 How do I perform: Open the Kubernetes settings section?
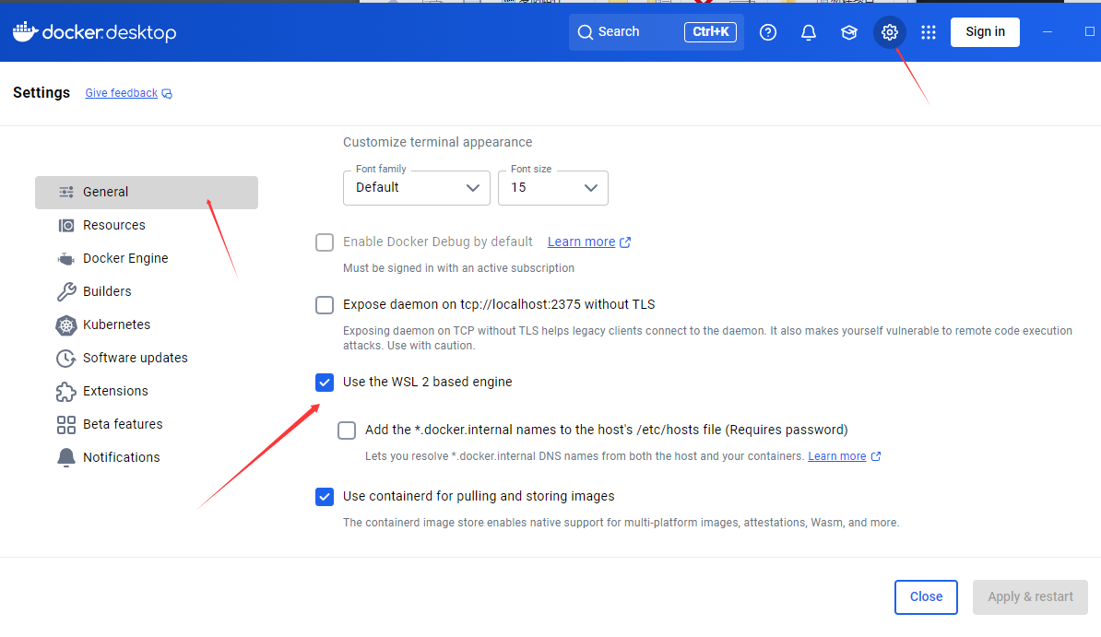point(147,325)
